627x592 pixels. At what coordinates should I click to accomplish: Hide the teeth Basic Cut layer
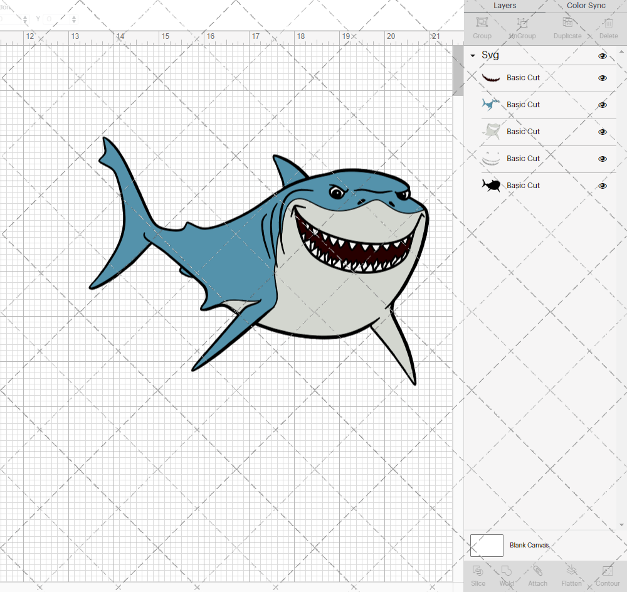(602, 159)
